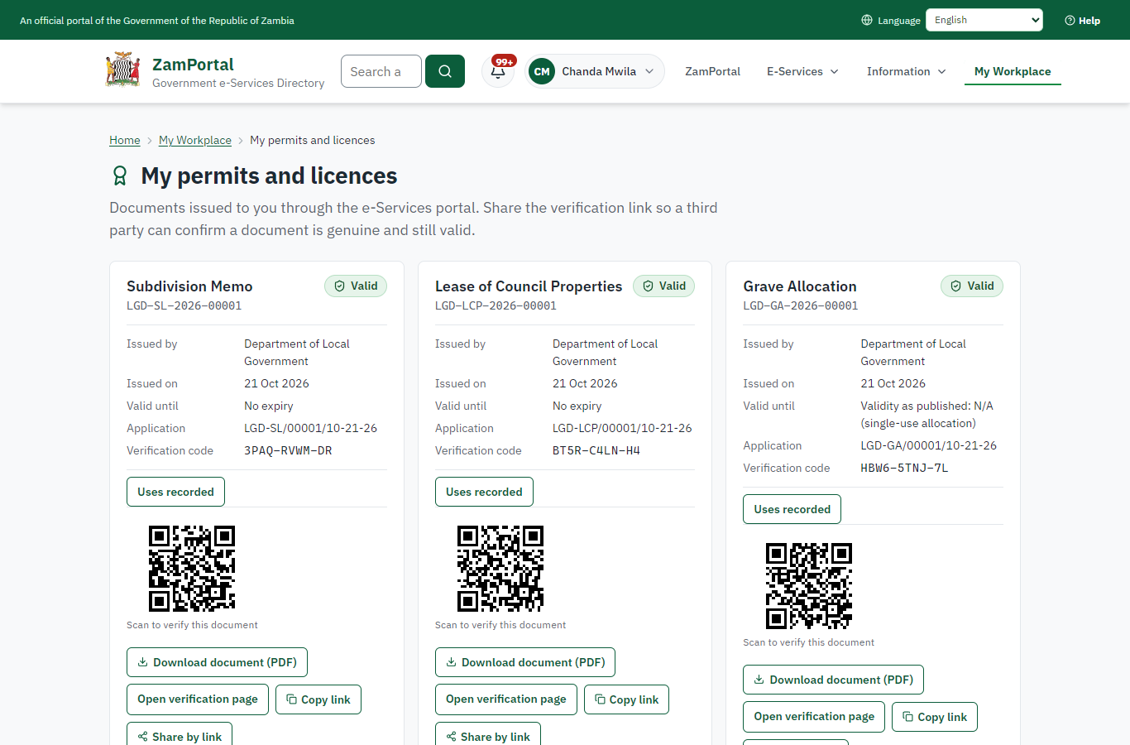Open verification page for Subdivision Memo
Viewport: 1130px width, 745px height.
click(198, 699)
